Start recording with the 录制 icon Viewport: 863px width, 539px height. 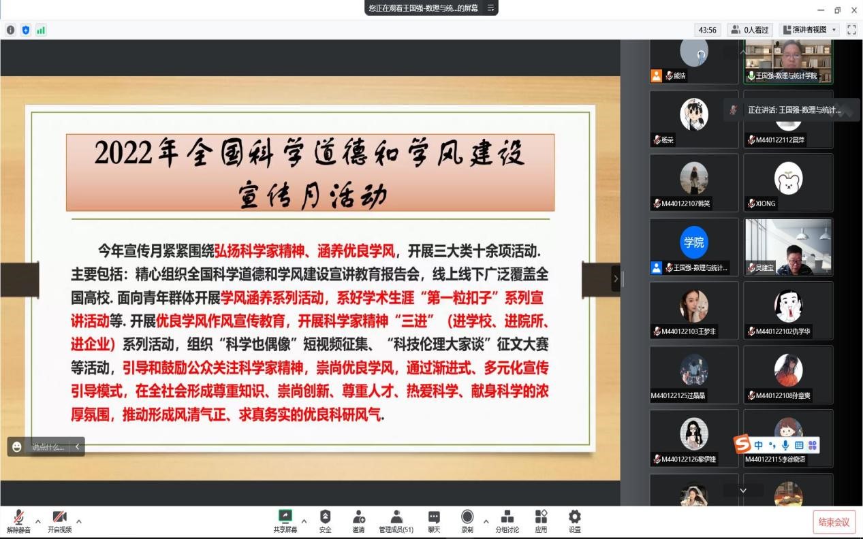pos(467,521)
